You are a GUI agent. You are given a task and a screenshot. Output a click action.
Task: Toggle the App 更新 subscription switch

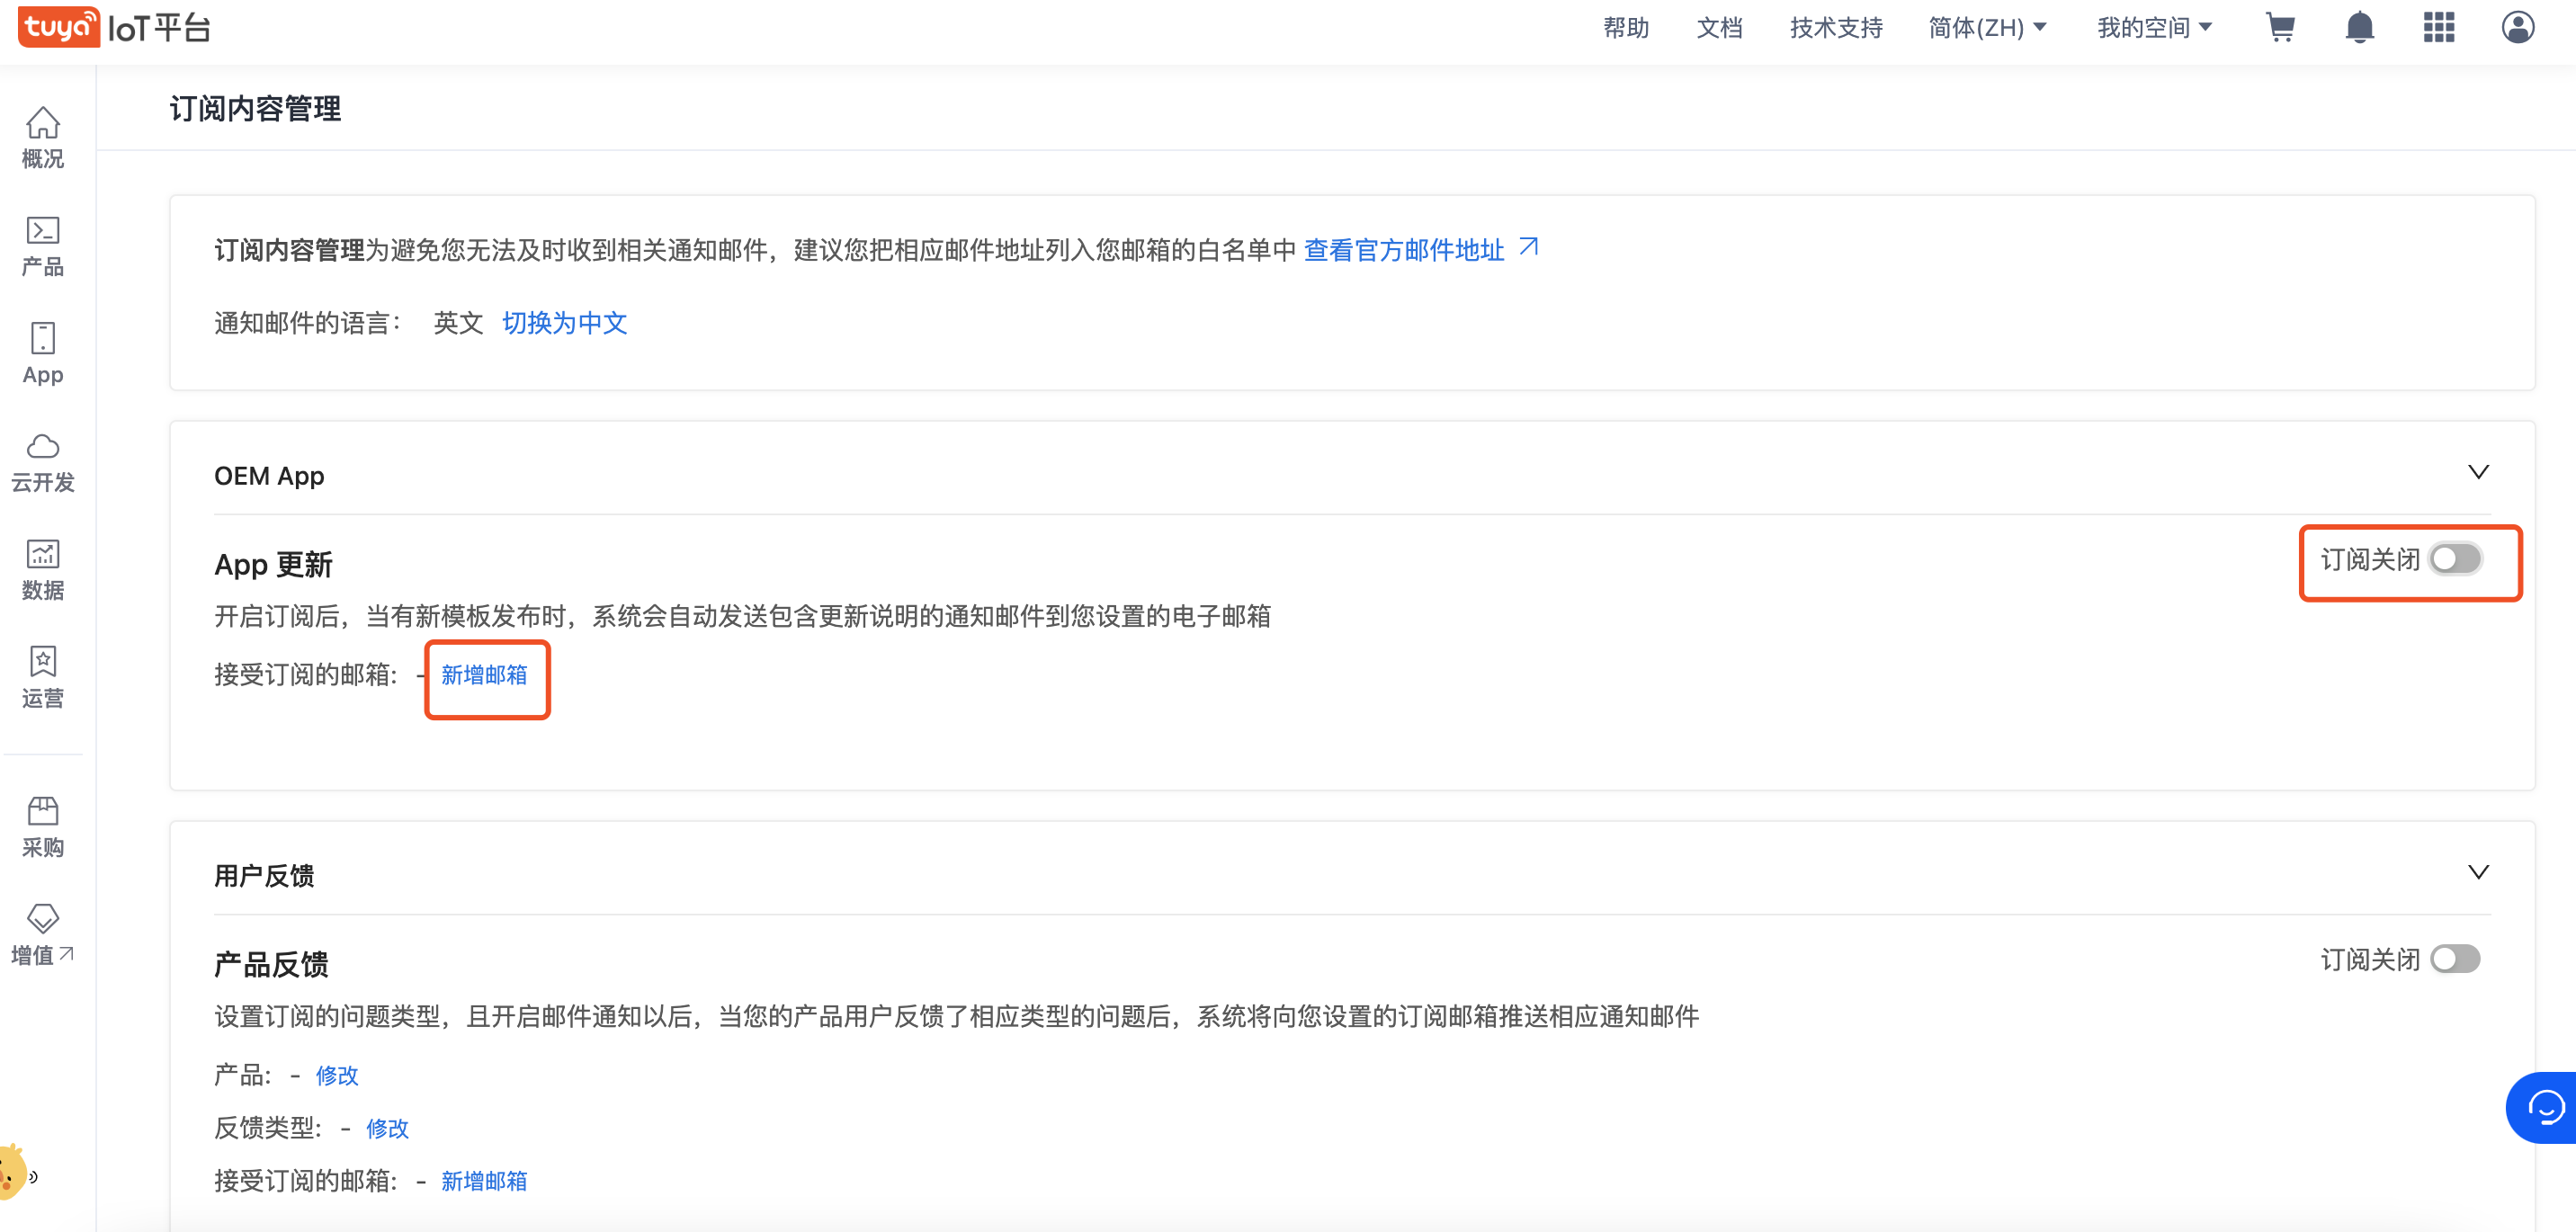pyautogui.click(x=2456, y=559)
